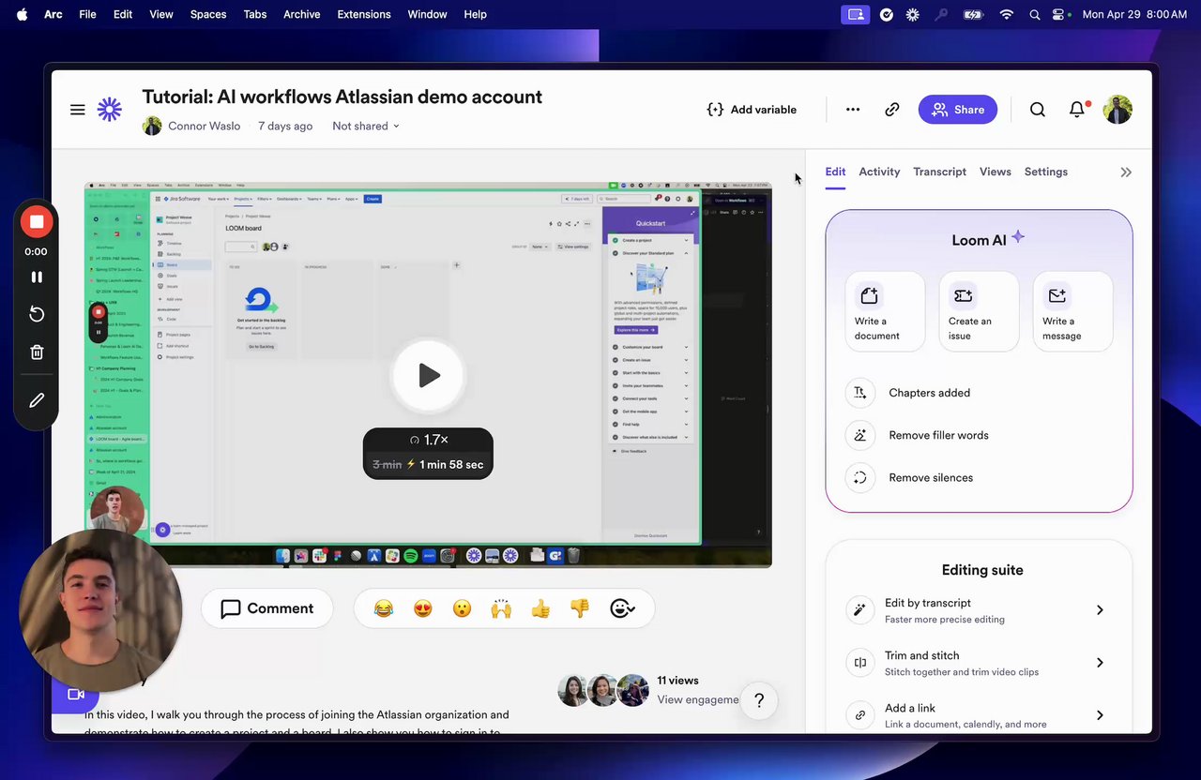
Task: React with the surprised emoji
Action: pos(462,608)
